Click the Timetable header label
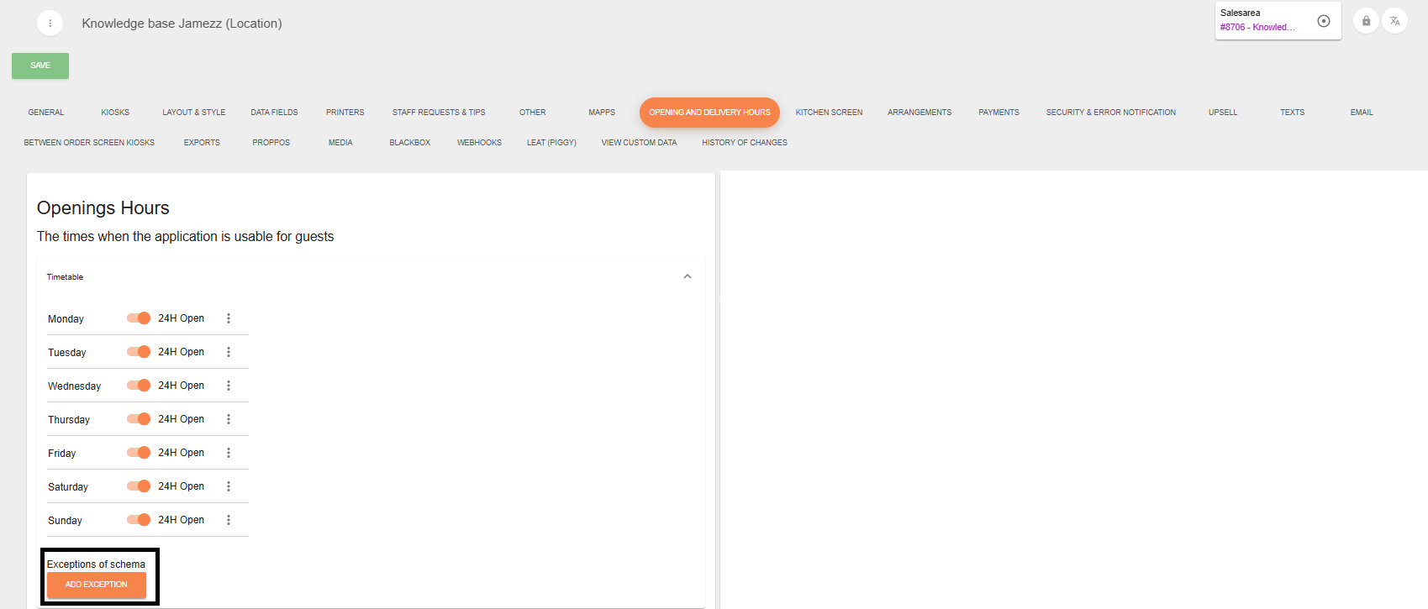Screen dimensions: 1428x609 (x=65, y=277)
